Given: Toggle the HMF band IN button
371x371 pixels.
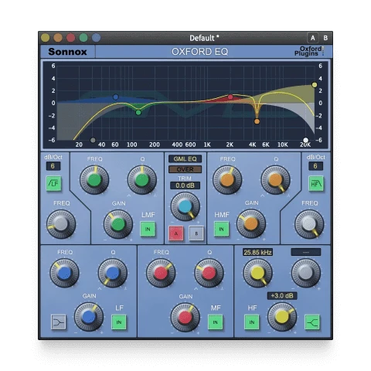Looking at the screenshot, I should click(x=221, y=229).
